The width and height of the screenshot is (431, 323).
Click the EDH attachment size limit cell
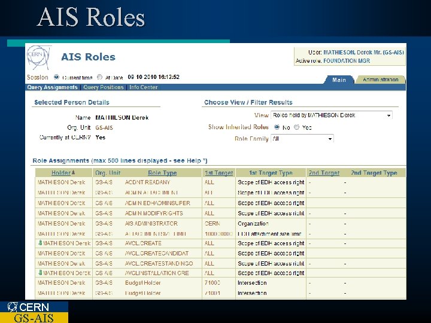(x=269, y=234)
